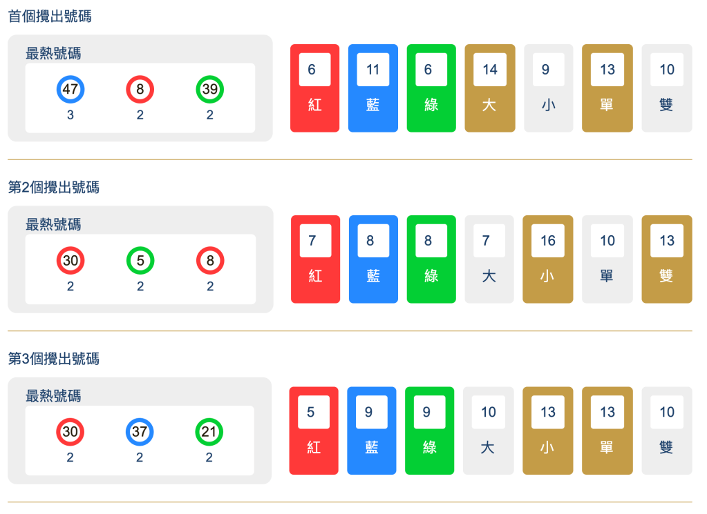Click the 首個攪出號碼 section heading
Screen dimensions: 707x514
coord(50,17)
